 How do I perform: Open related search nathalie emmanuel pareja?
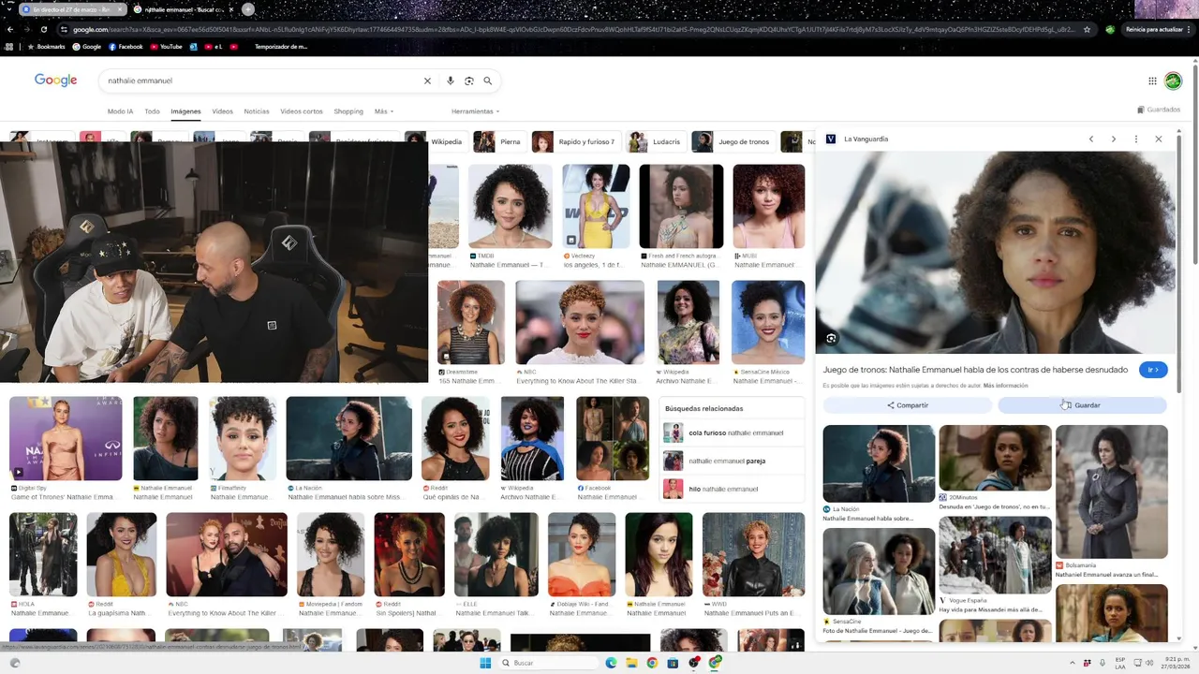point(732,461)
